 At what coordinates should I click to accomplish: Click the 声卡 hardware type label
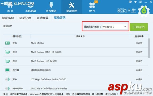point(15,80)
